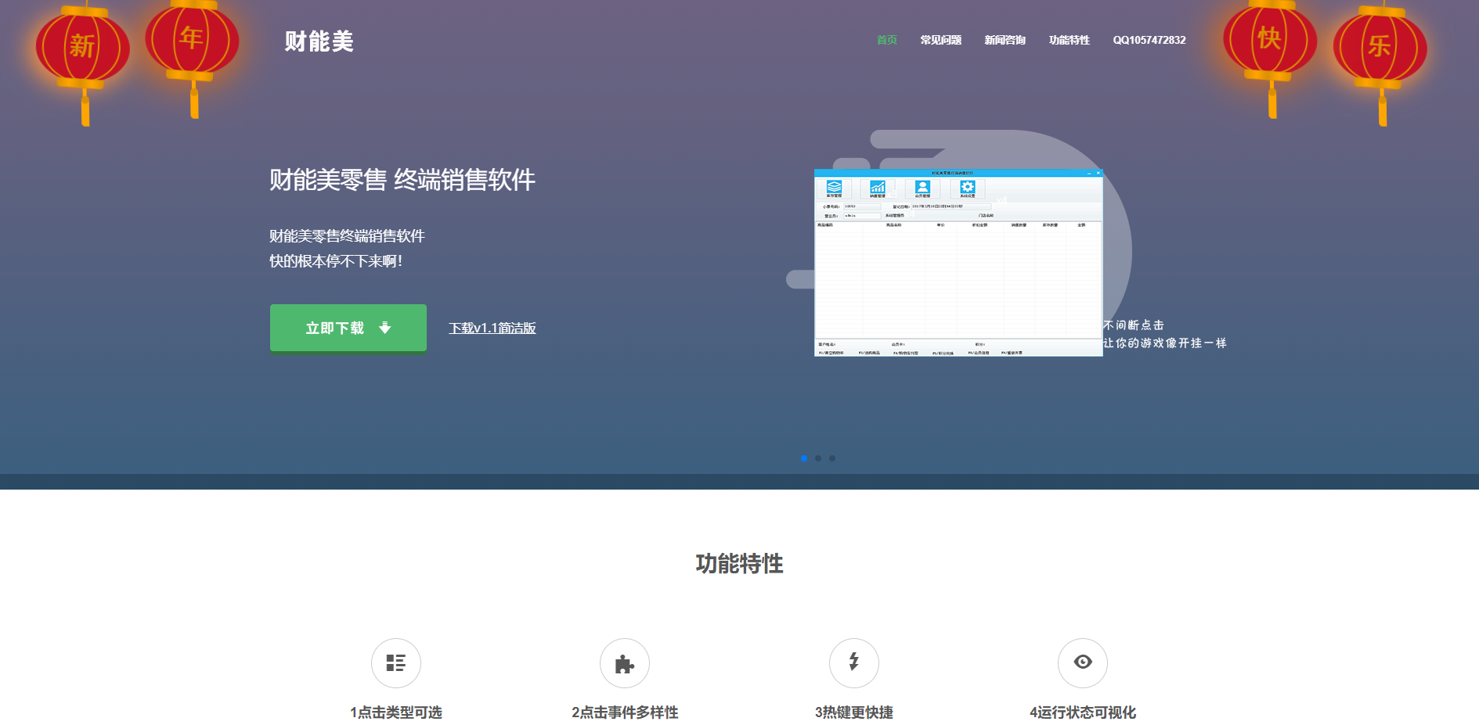Click the list icon above 1点击类型可选
The width and height of the screenshot is (1479, 725).
click(396, 663)
